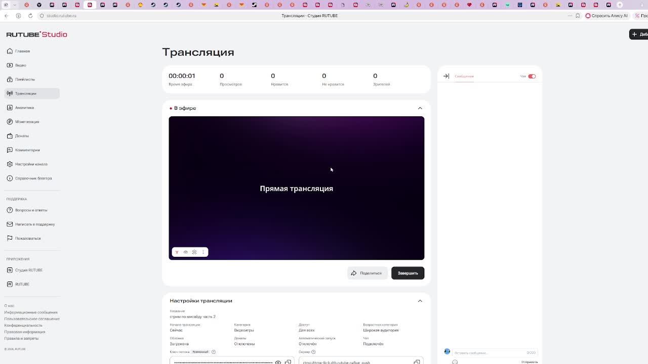
Task: Click the address bar studio.rutube.ru
Action: 61,16
